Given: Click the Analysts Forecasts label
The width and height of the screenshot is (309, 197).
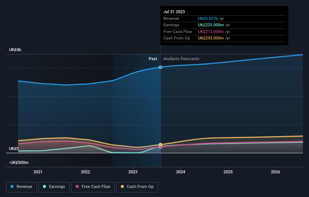Looking at the screenshot, I should point(181,59).
